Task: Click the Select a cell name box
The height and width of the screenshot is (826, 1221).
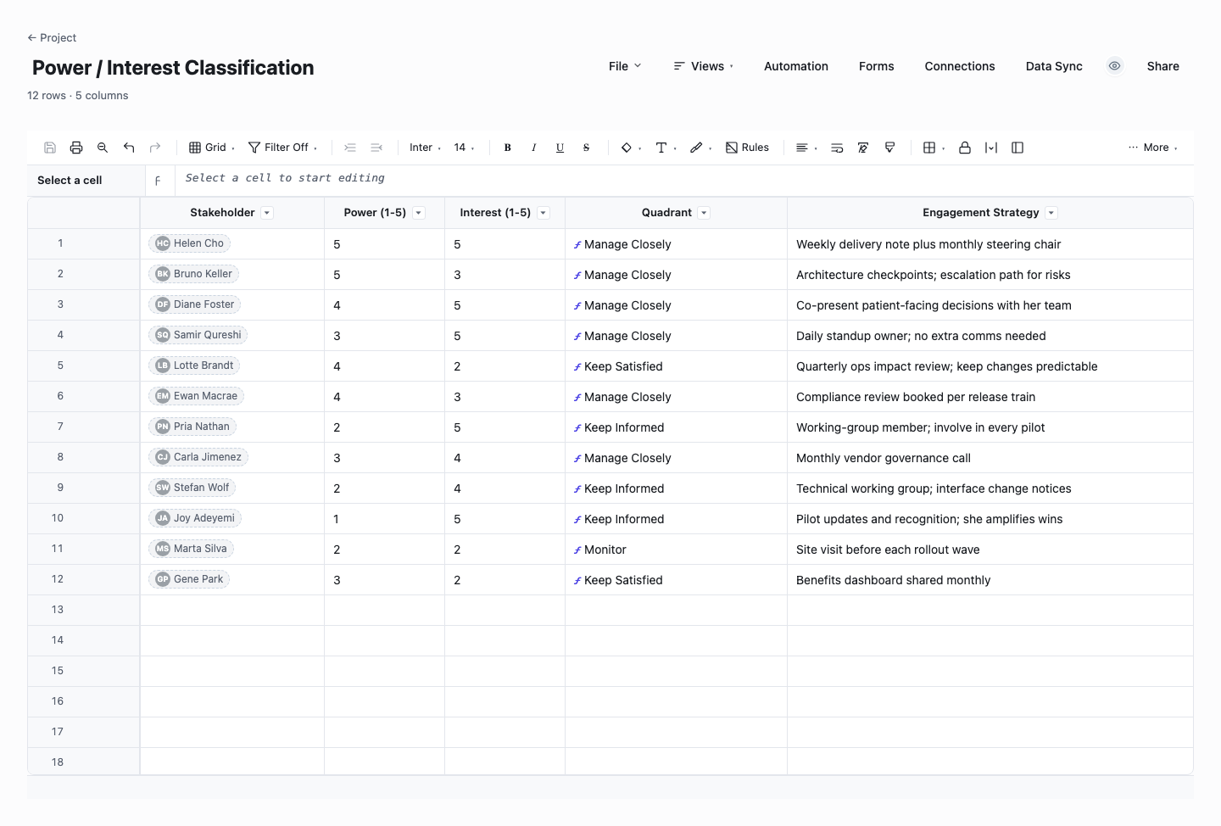Action: [86, 181]
